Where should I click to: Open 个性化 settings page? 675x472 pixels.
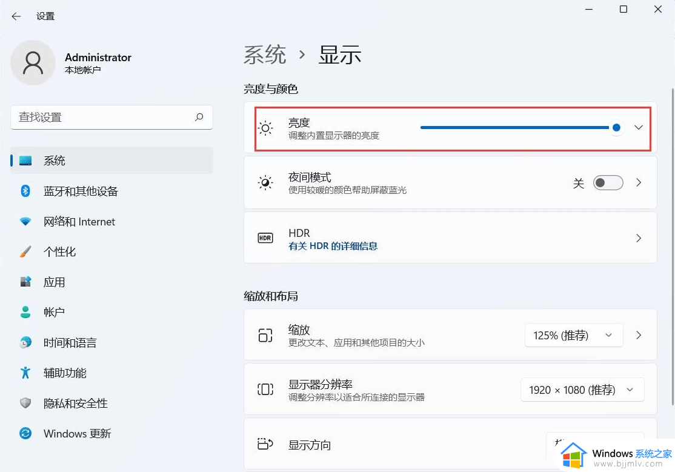112,251
